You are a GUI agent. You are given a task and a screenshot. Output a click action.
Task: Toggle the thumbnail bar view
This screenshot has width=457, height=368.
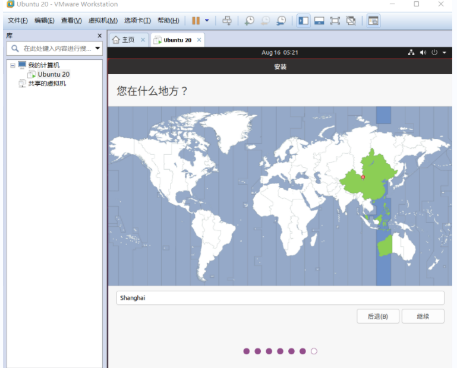[x=319, y=21]
